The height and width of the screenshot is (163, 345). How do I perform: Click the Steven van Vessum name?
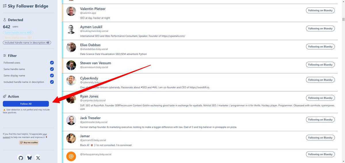click(95, 63)
